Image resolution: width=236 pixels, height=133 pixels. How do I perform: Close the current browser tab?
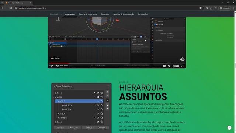(x=31, y=3)
